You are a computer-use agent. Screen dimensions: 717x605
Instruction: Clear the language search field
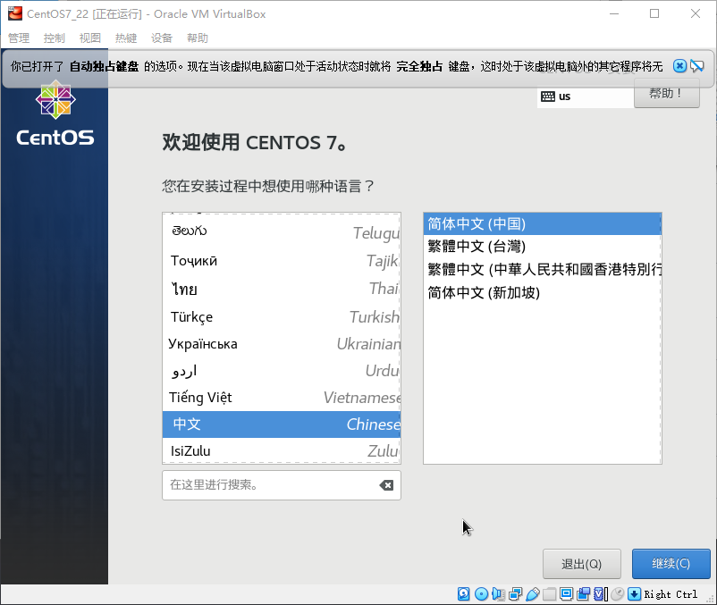click(x=386, y=485)
